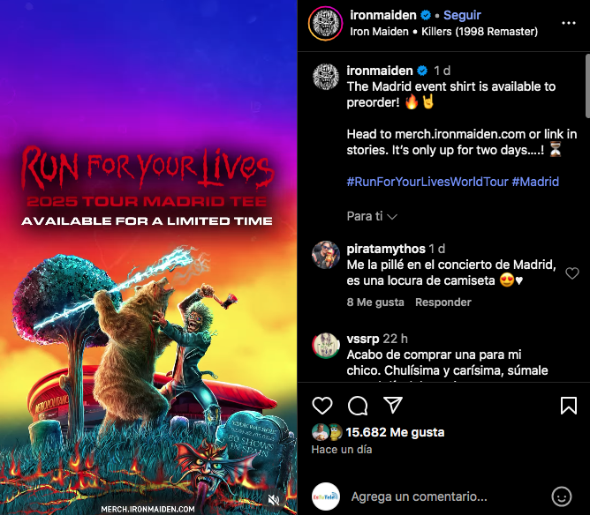
Task: Save post with the bookmark icon
Action: tap(569, 406)
